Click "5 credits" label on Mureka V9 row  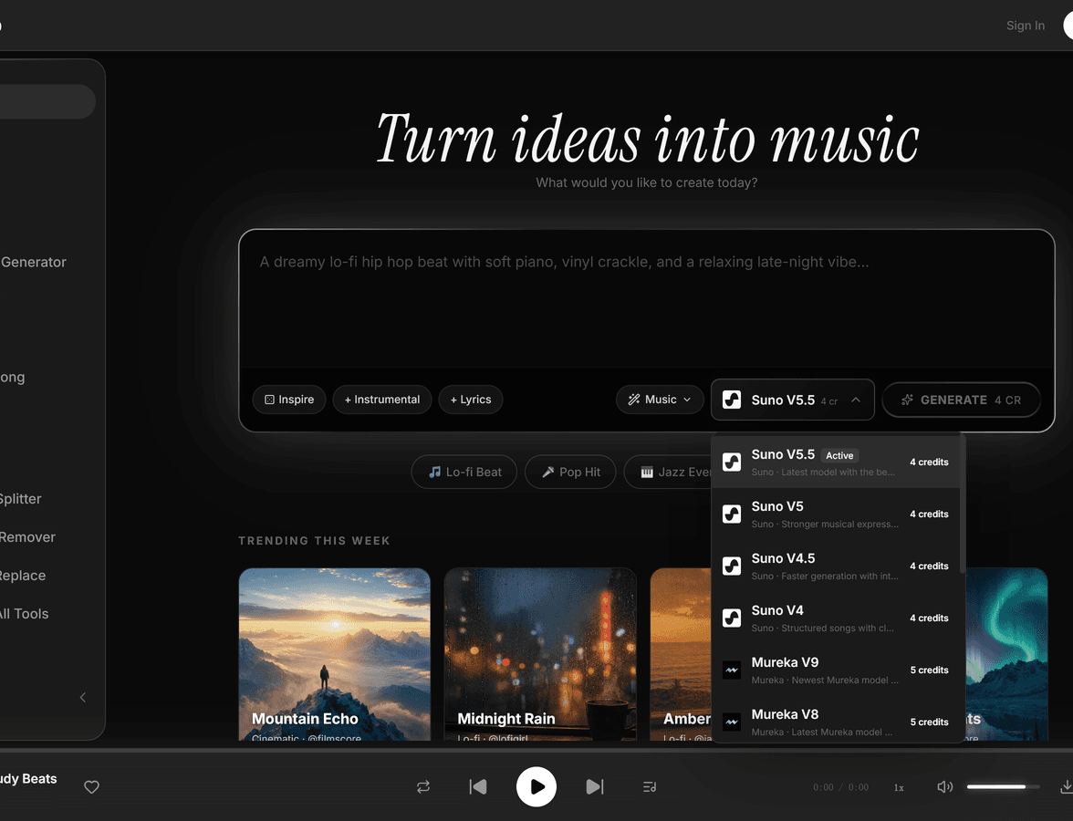pos(929,670)
